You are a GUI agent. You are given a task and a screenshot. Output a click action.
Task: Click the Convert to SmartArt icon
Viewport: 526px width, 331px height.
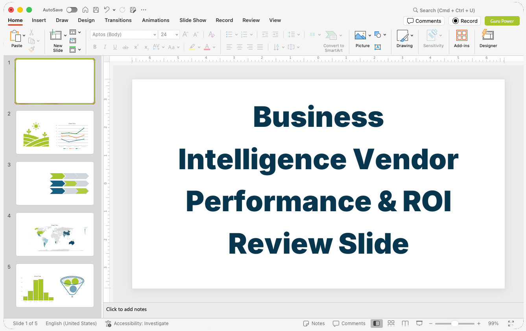tap(331, 35)
